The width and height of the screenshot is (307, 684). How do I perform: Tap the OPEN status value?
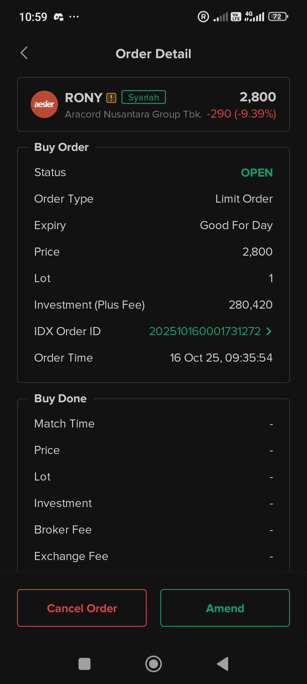[x=257, y=173]
